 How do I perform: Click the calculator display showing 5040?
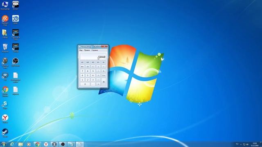(93, 56)
